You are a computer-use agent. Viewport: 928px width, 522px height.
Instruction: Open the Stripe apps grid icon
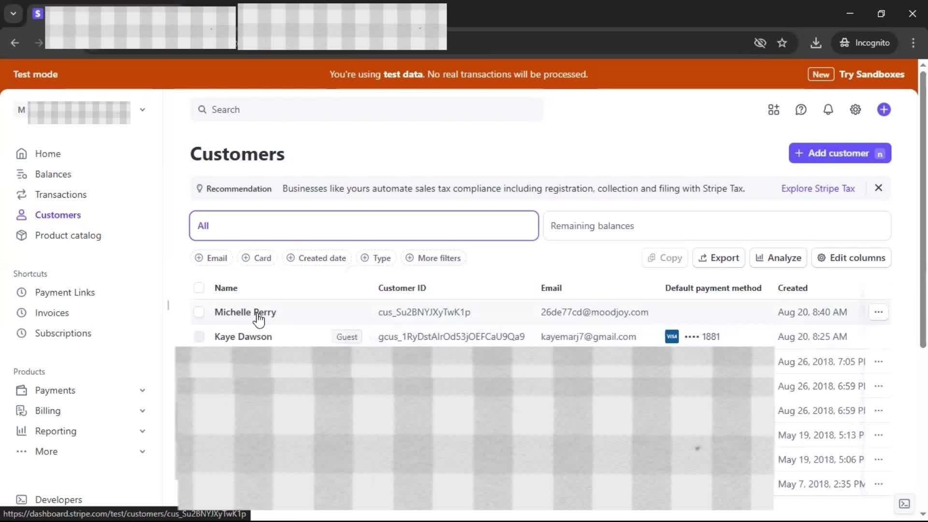[x=773, y=110]
